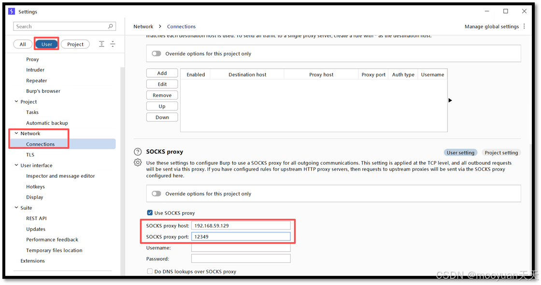541x285 pixels.
Task: Open the Extensions settings item
Action: tap(32, 261)
